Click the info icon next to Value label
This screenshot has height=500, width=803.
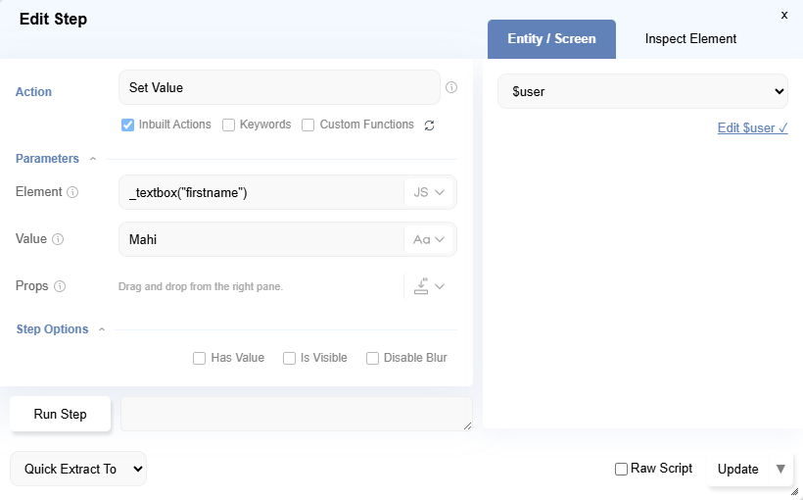click(x=58, y=239)
